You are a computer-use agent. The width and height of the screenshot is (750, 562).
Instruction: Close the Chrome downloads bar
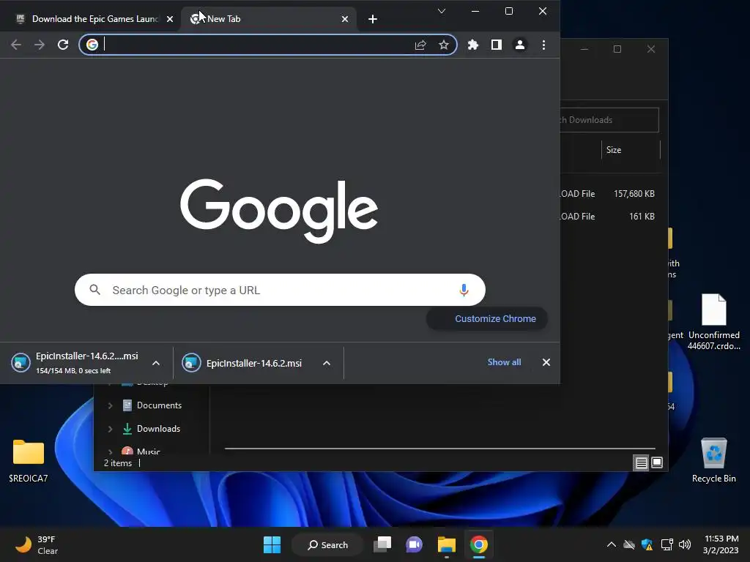click(x=546, y=362)
